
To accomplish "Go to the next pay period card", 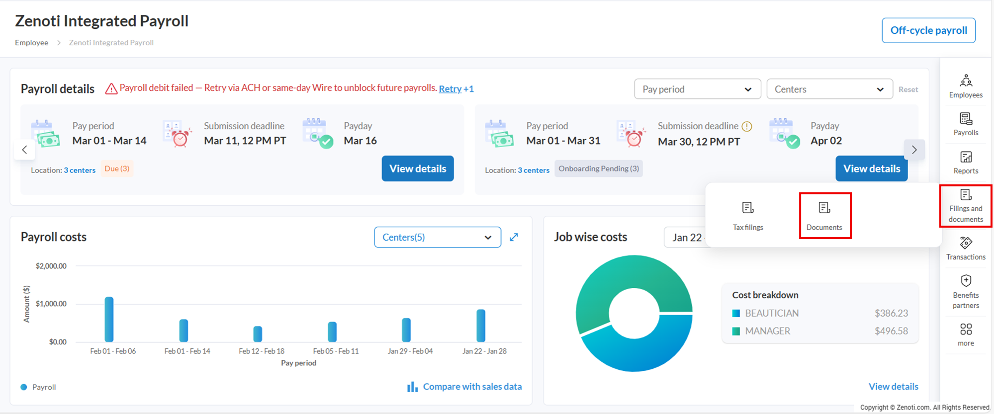I will [913, 150].
